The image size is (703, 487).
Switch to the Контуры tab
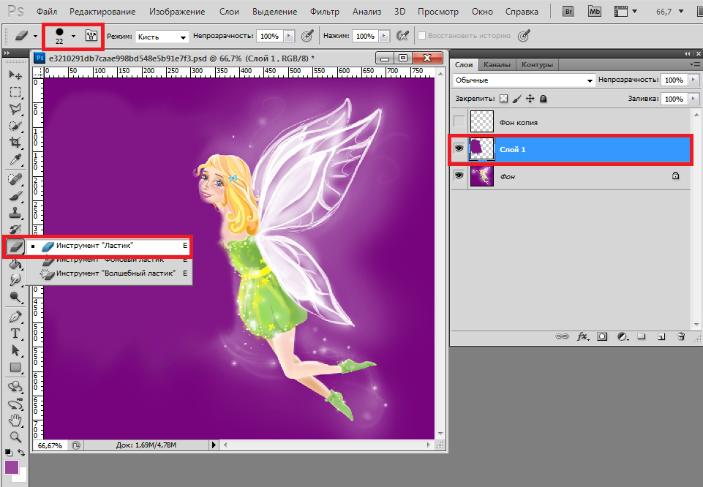pyautogui.click(x=537, y=64)
